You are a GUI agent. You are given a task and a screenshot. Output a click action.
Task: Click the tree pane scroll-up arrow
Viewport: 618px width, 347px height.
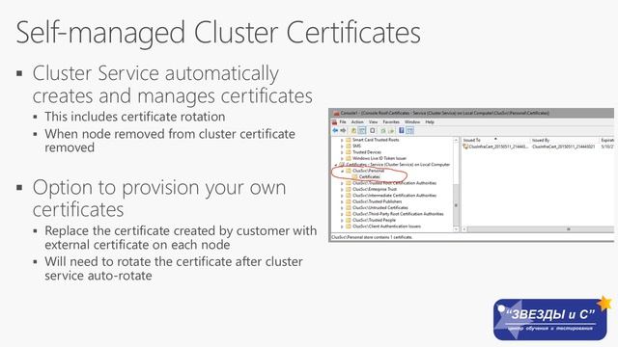456,140
